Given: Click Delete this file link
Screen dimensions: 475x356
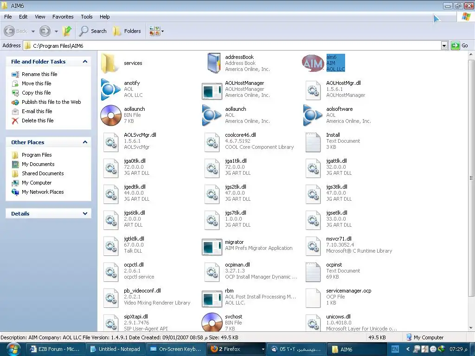Looking at the screenshot, I should pyautogui.click(x=38, y=121).
